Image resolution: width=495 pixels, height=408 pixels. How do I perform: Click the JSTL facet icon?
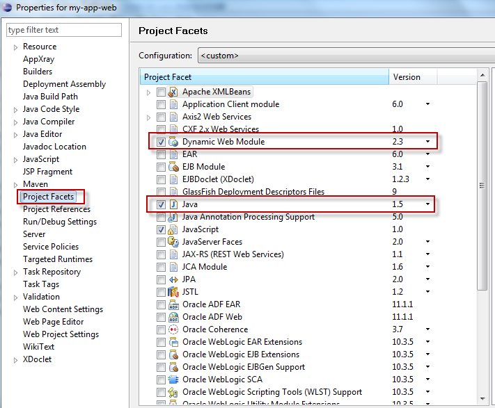coord(173,292)
